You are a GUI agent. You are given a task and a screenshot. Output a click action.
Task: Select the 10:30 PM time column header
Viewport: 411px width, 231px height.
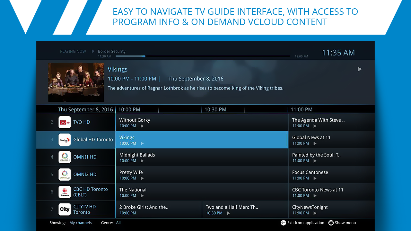[x=215, y=110]
